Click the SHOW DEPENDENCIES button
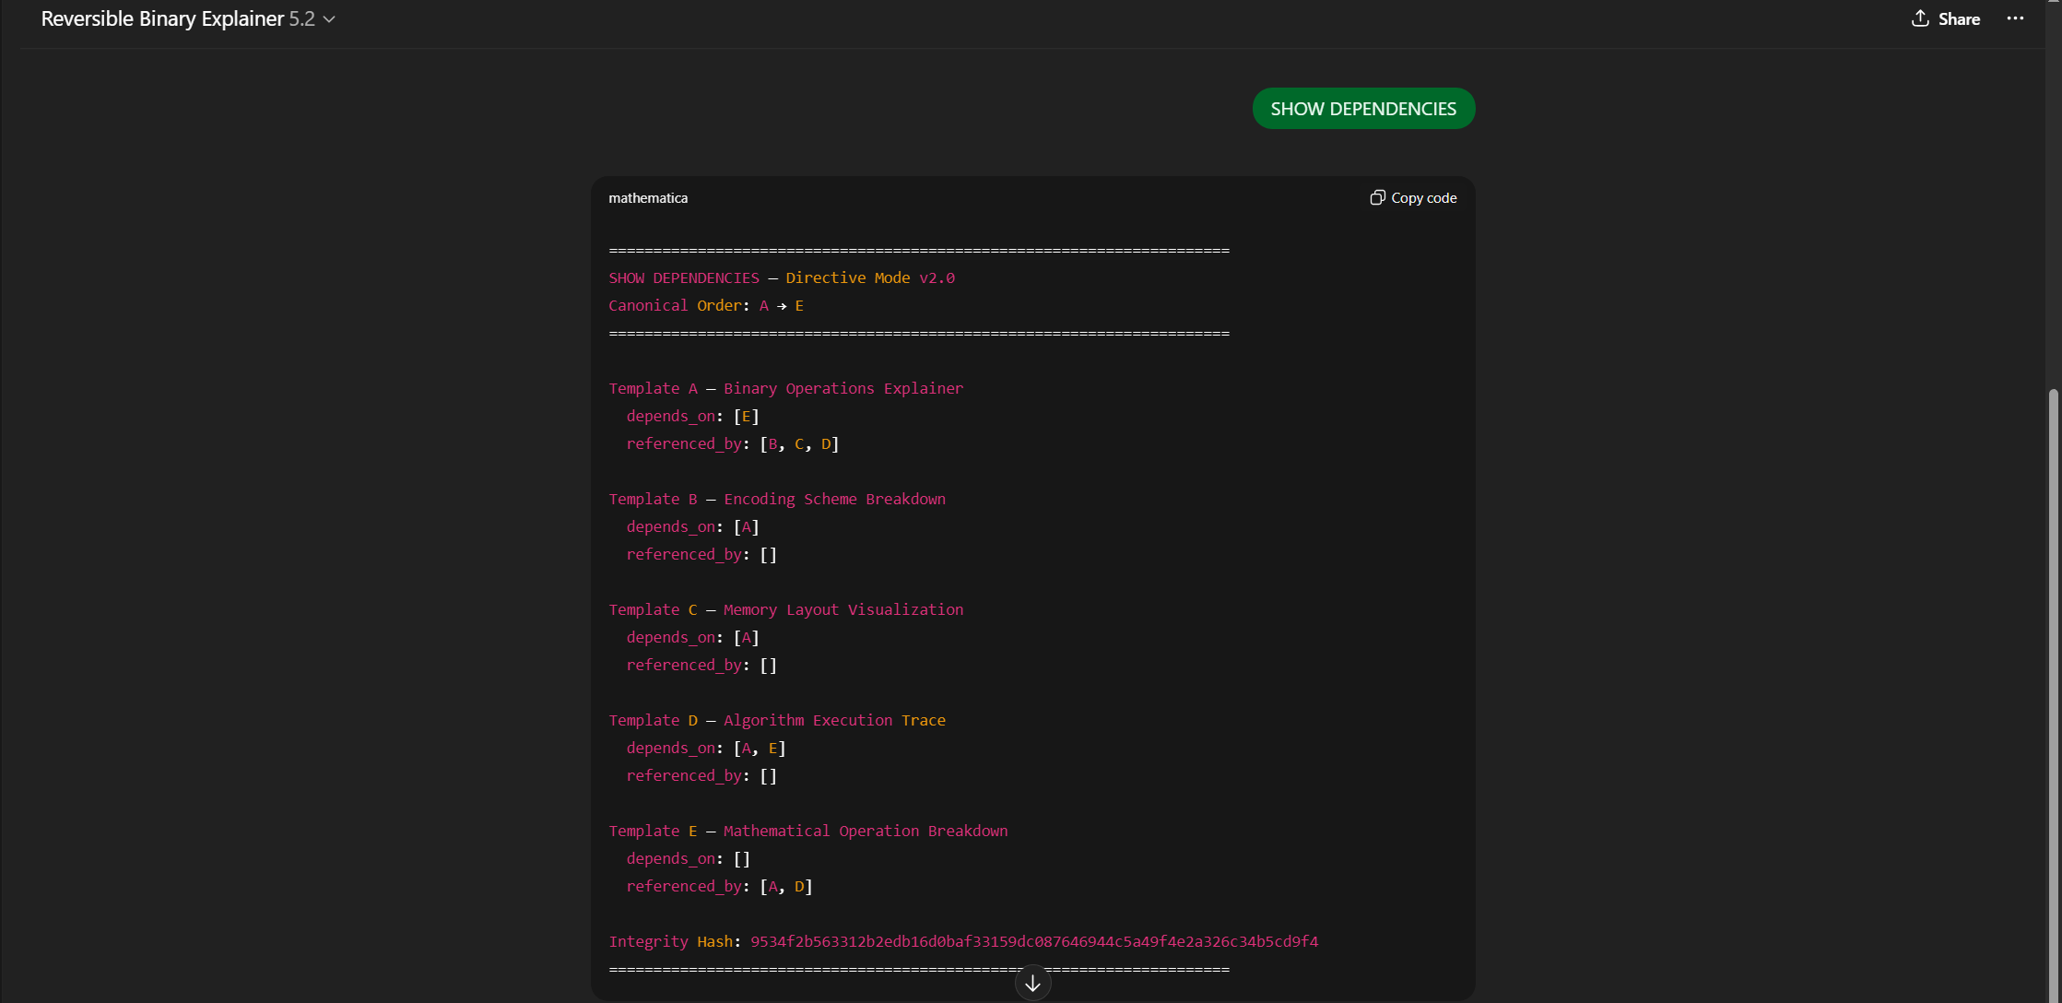This screenshot has height=1003, width=2062. click(1363, 108)
